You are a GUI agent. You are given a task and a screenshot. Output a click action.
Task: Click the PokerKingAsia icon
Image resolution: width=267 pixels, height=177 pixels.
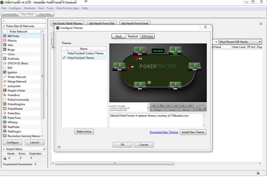click(5, 104)
